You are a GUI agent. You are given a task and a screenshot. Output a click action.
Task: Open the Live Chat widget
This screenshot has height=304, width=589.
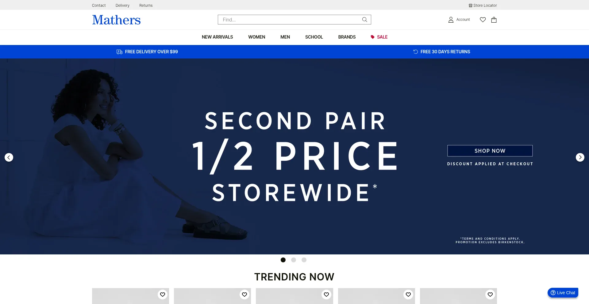click(563, 293)
